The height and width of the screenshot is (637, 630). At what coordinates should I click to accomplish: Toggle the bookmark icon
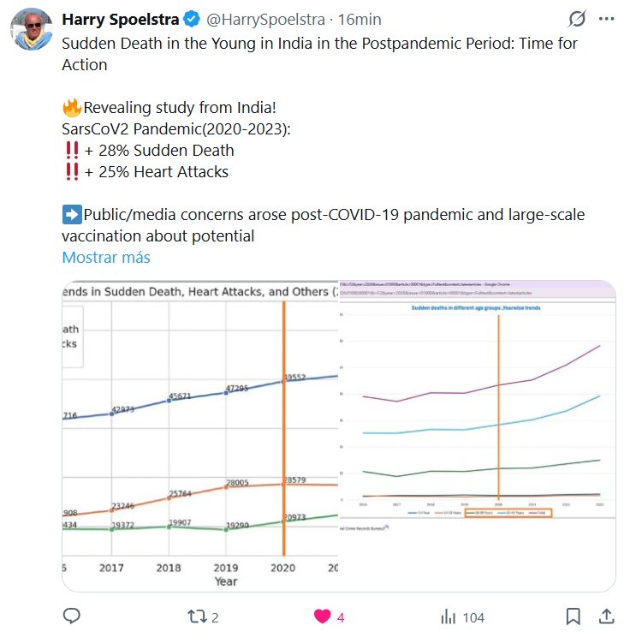[574, 616]
